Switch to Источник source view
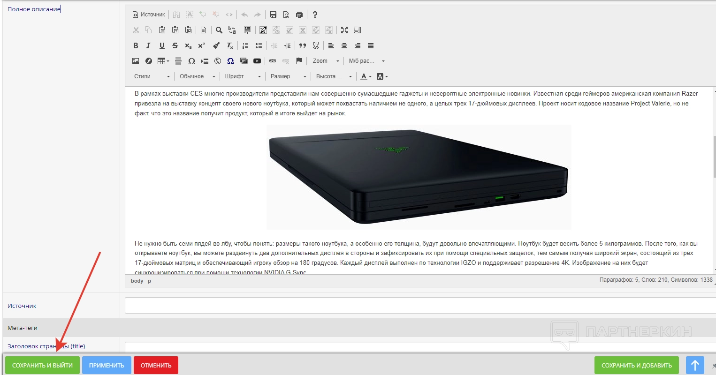 click(x=149, y=15)
